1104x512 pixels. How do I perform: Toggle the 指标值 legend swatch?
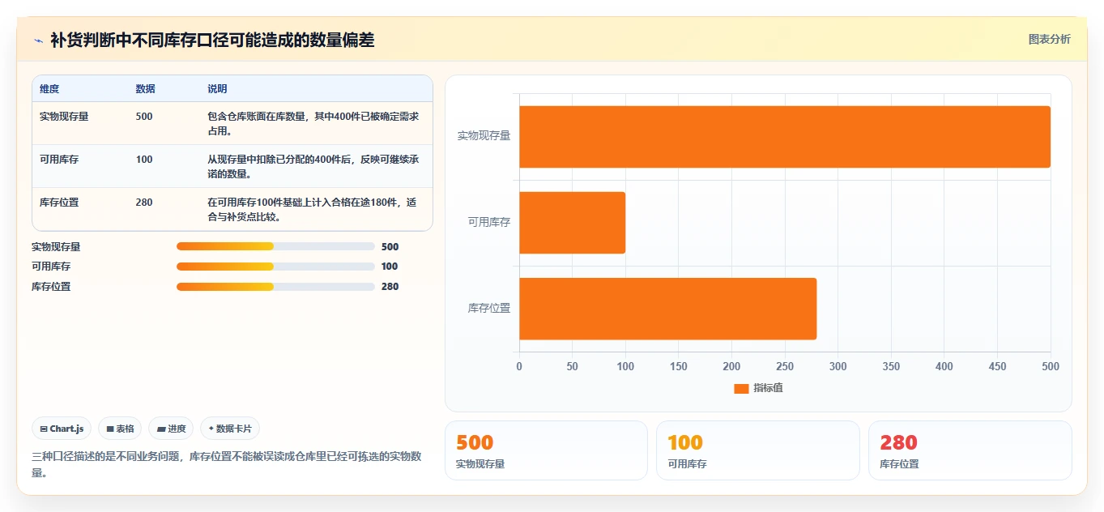coord(741,388)
